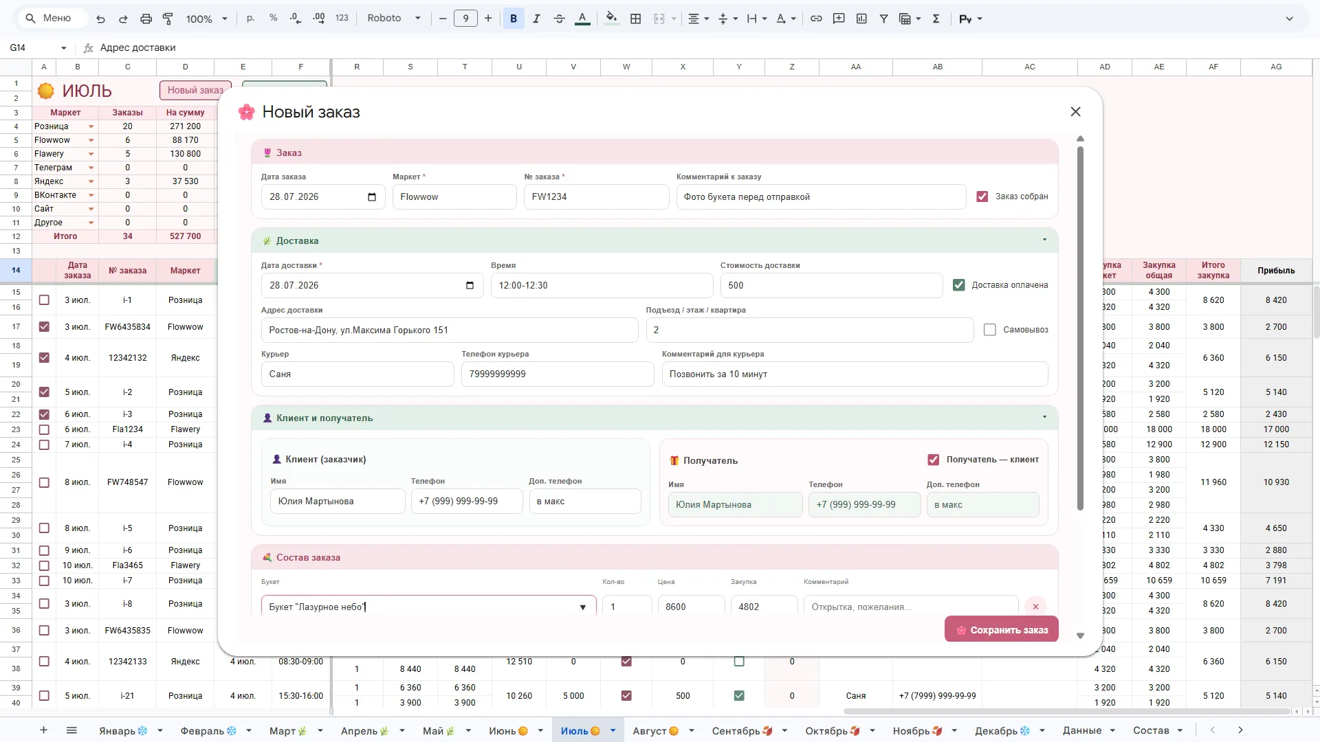This screenshot has width=1320, height=742.
Task: Click the Create filter icon
Action: [884, 19]
